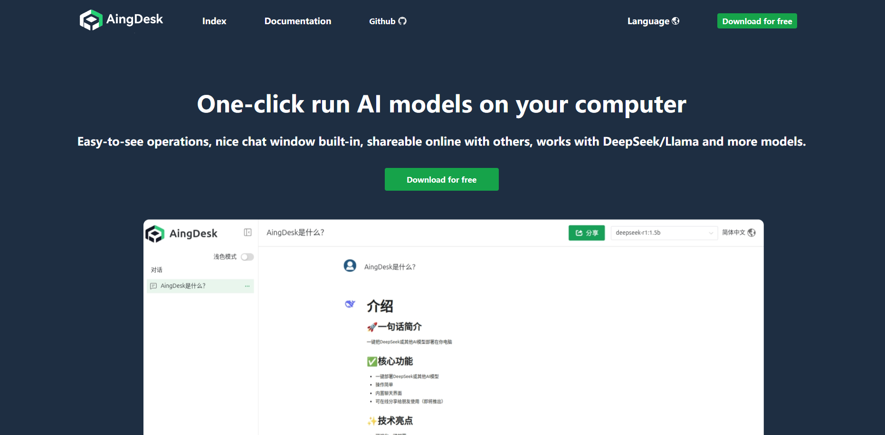
Task: Click the 一句话简介 heading
Action: coord(394,327)
